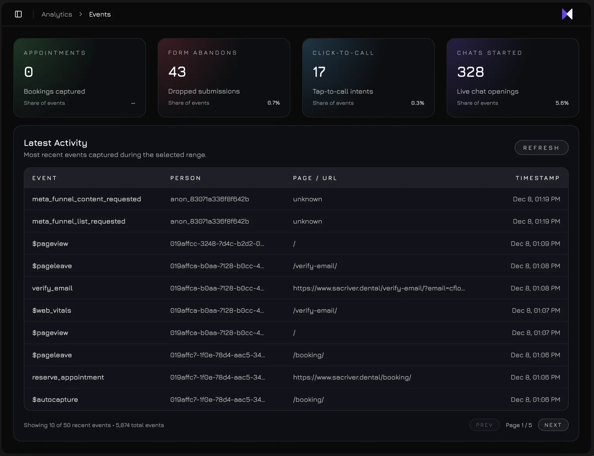
Task: Expand the anon_83071a336f8f642b person entry
Action: click(x=209, y=199)
